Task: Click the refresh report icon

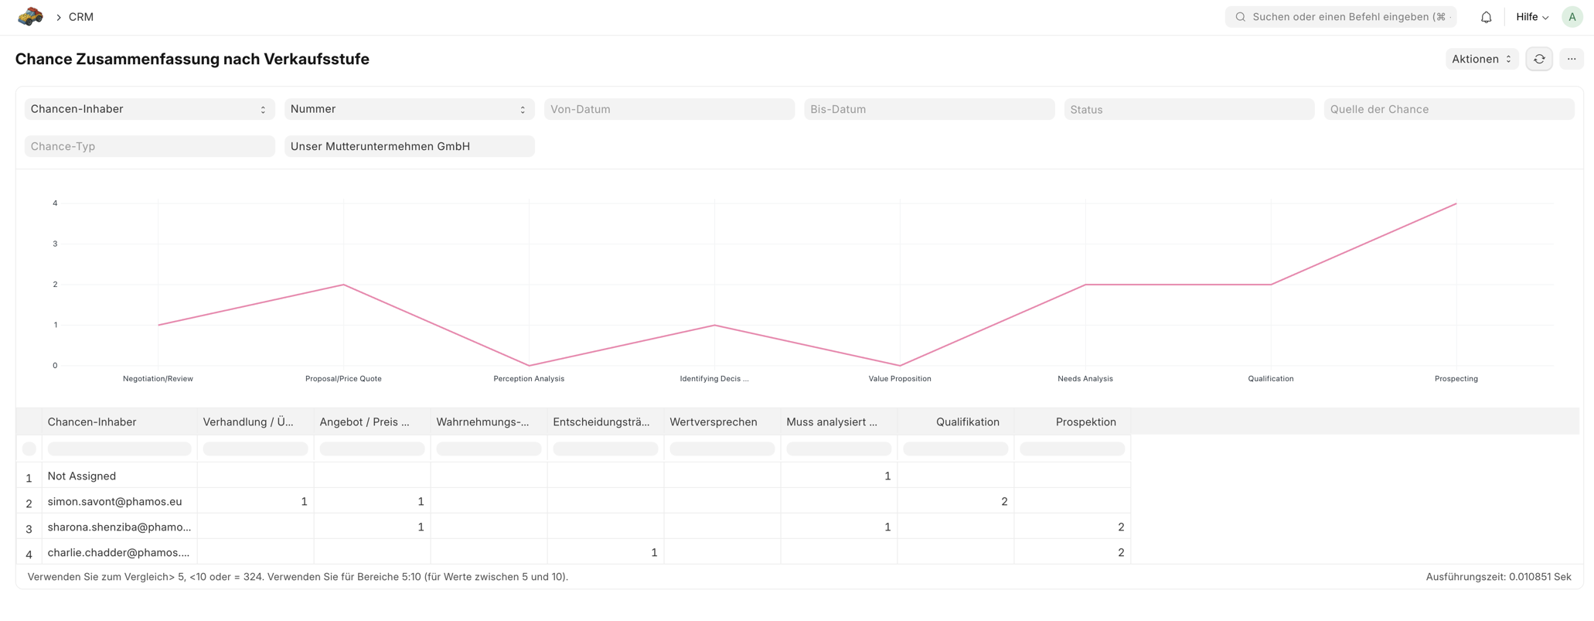Action: tap(1539, 59)
